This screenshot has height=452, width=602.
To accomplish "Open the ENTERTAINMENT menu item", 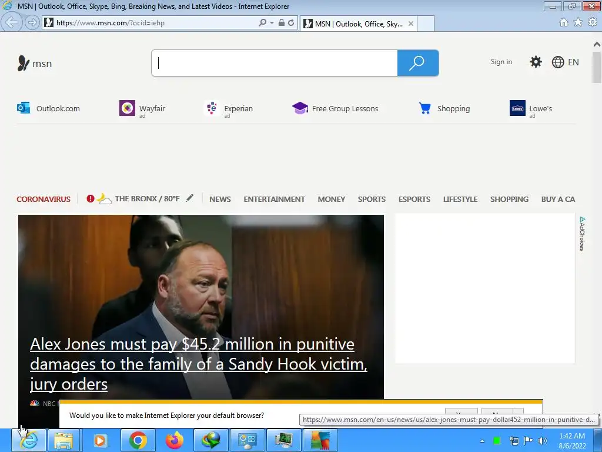I will coord(274,199).
